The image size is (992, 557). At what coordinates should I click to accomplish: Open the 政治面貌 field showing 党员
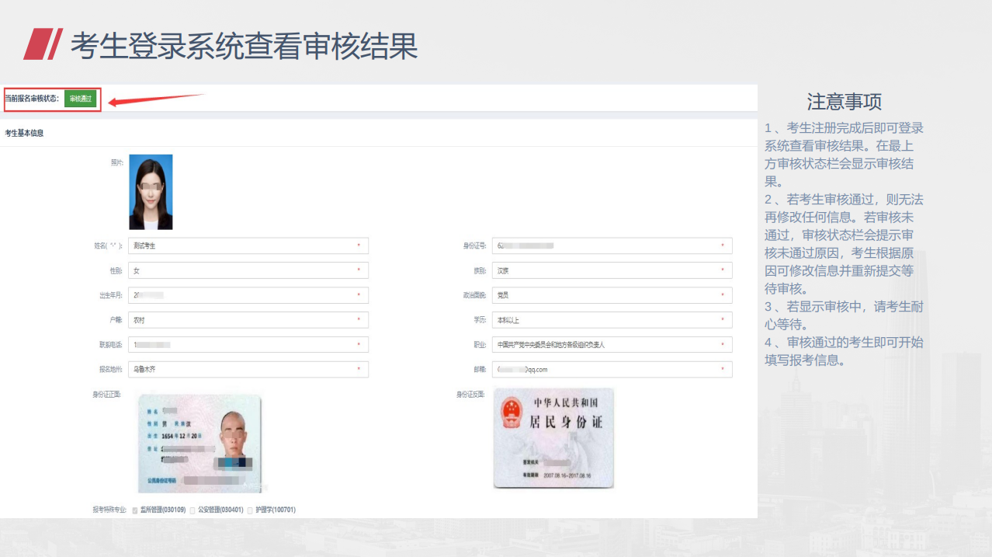click(x=612, y=296)
